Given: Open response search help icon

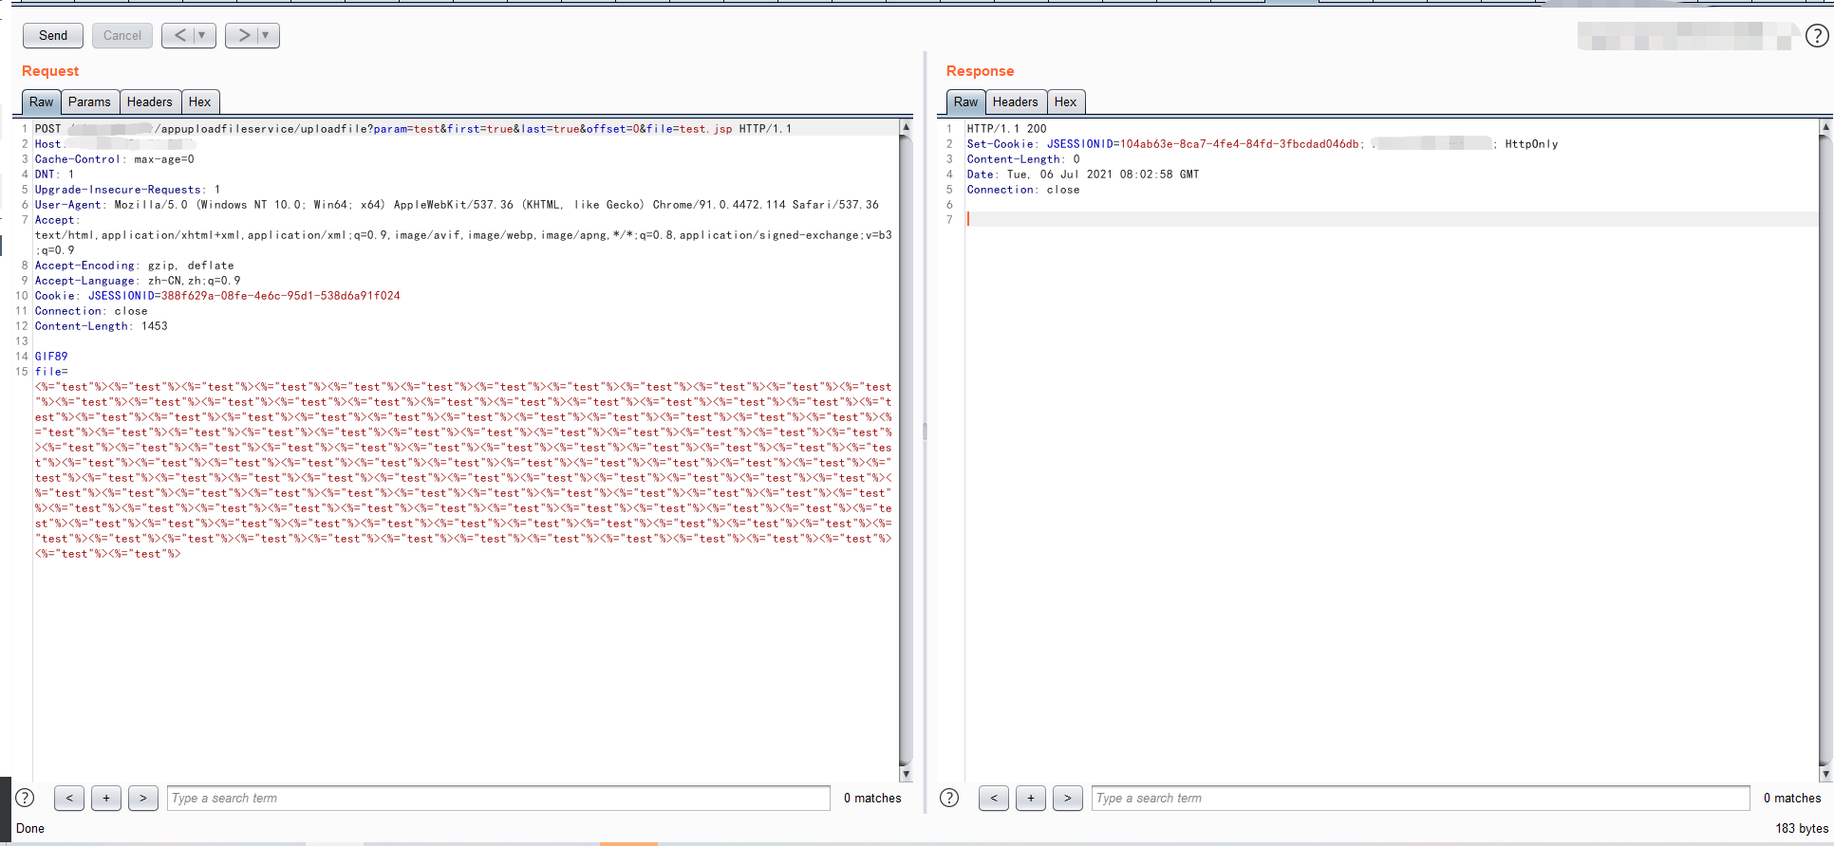Looking at the screenshot, I should point(949,798).
